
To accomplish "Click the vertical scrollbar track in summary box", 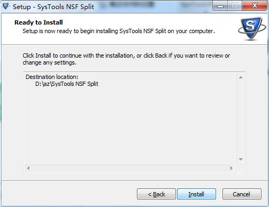I will pos(241,118).
